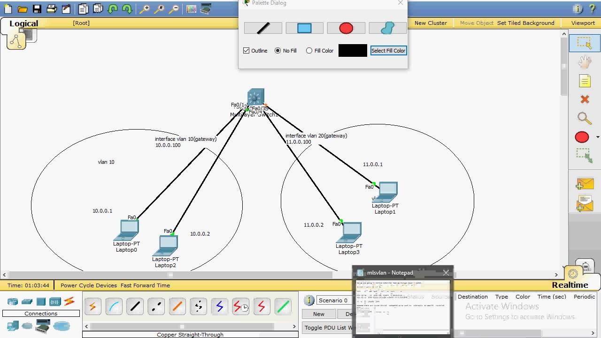Choose the Inspect magnifier tool
The height and width of the screenshot is (338, 601).
tap(585, 118)
